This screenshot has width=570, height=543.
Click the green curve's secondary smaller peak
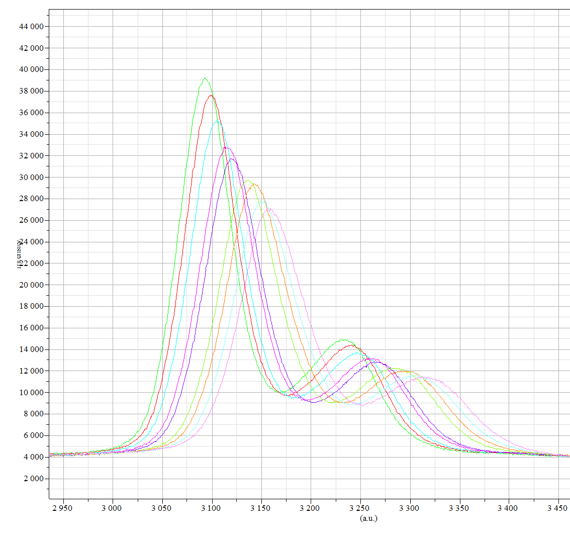343,340
